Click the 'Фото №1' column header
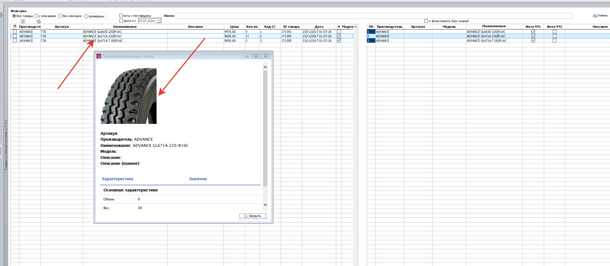Viewport: 610px width, 266px height. [x=533, y=27]
